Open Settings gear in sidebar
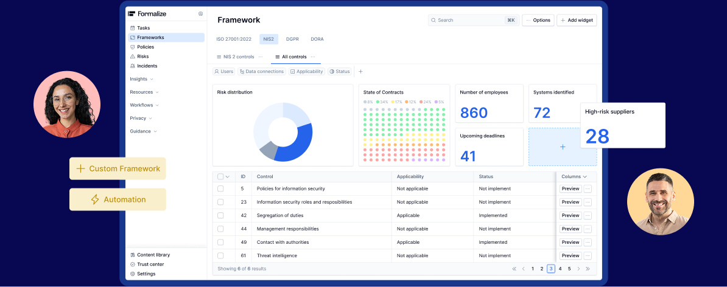 [x=132, y=274]
